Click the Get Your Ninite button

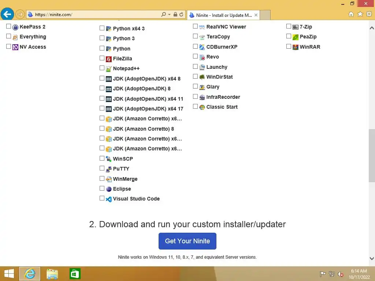(x=187, y=241)
